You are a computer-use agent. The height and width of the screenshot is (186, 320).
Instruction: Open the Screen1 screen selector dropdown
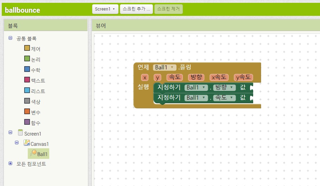[x=105, y=9]
